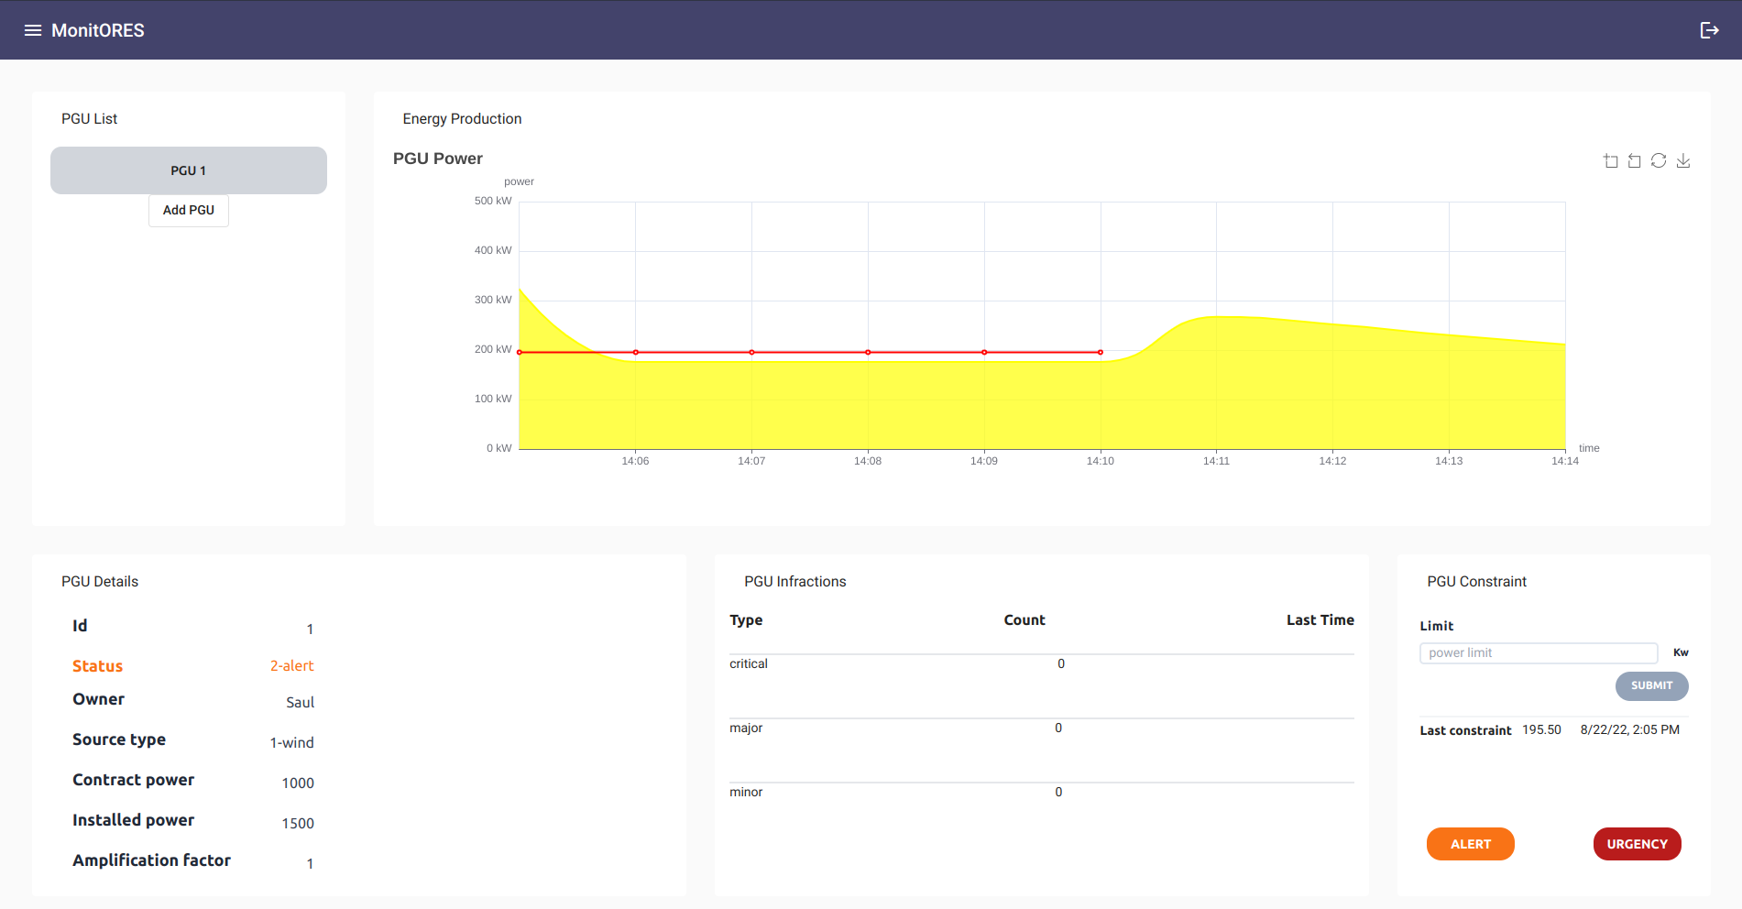The width and height of the screenshot is (1742, 909).
Task: Click the Type column header
Action: click(x=746, y=620)
